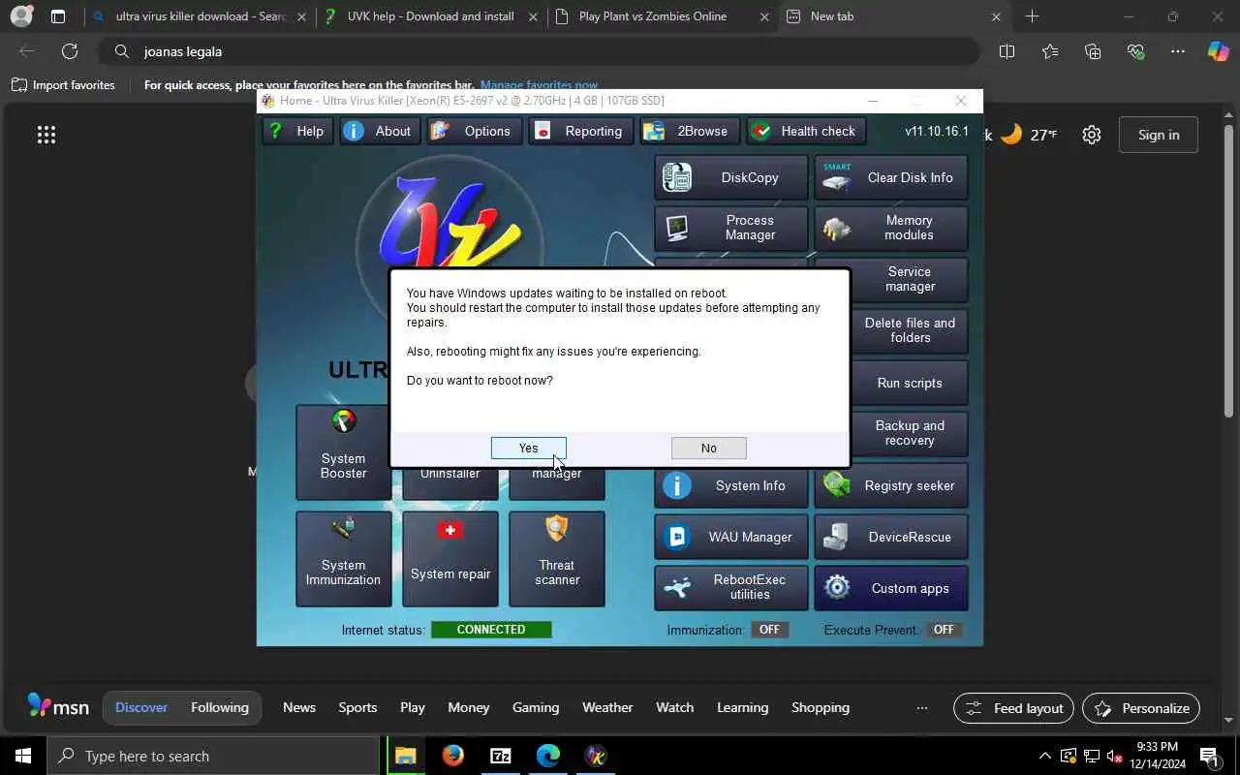Open Gaming category on MSN
The image size is (1240, 775).
[x=536, y=707]
